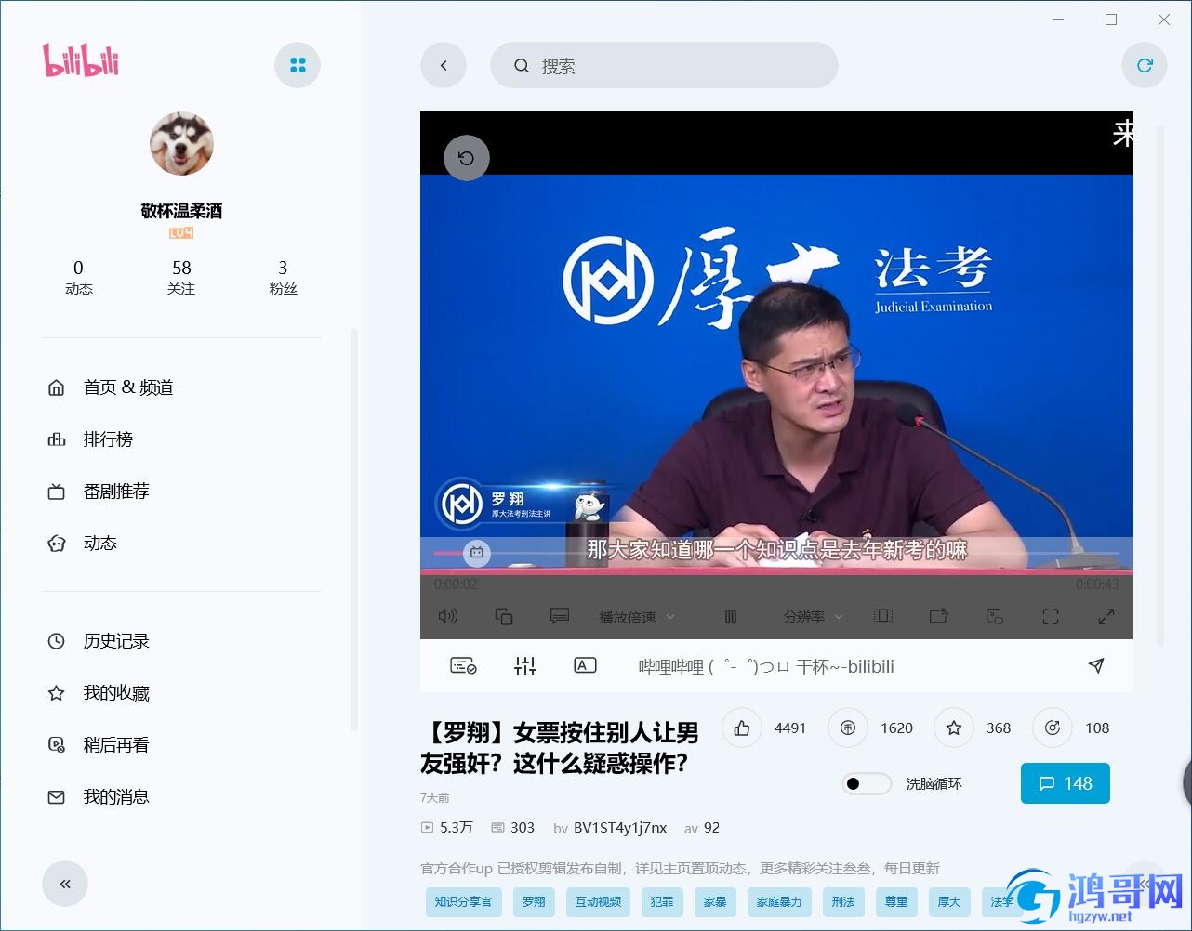Open danmaku settings sliders icon
This screenshot has height=931, width=1192.
pos(525,665)
